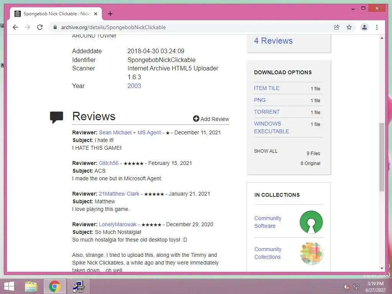Click SHOW ALL download options
392x294 pixels.
coord(266,151)
